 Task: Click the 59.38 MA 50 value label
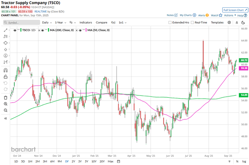pos(243,68)
